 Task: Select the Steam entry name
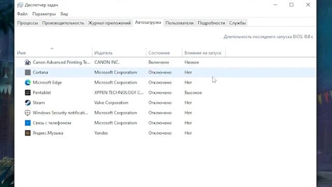point(39,103)
